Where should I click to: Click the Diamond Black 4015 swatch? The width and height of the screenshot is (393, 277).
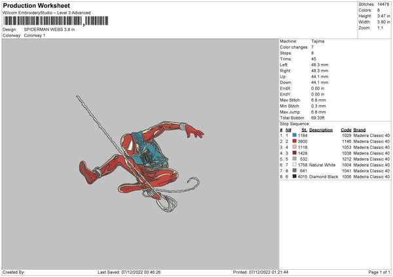click(295, 176)
